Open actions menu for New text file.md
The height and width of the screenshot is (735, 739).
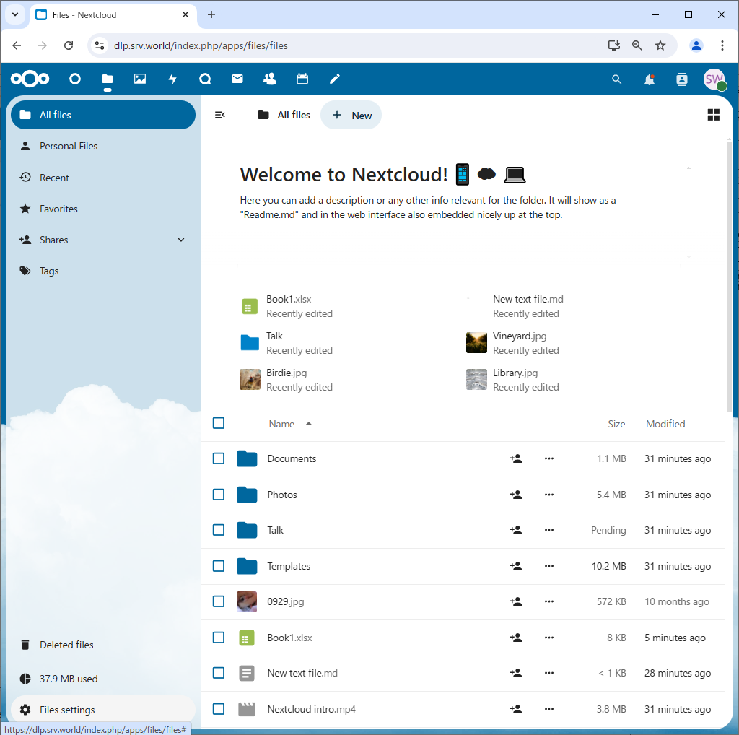[x=549, y=673]
